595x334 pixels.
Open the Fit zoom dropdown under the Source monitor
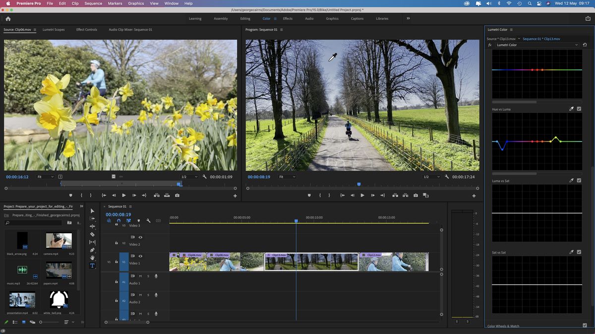coord(47,176)
